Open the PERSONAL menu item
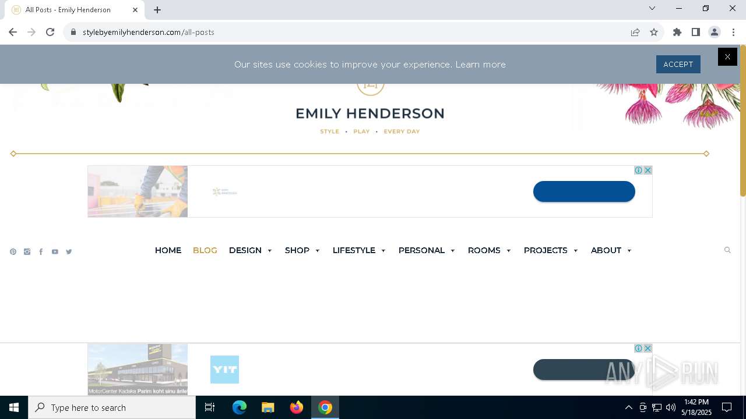The height and width of the screenshot is (419, 746). (x=421, y=250)
